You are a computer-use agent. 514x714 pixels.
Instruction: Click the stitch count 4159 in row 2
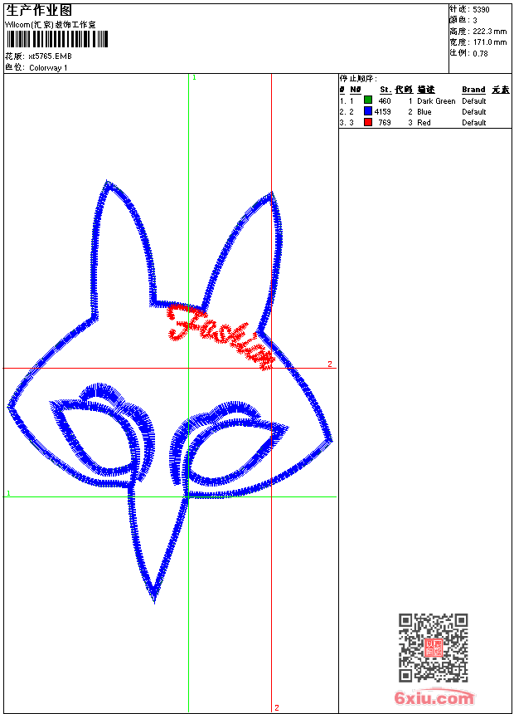tap(382, 112)
